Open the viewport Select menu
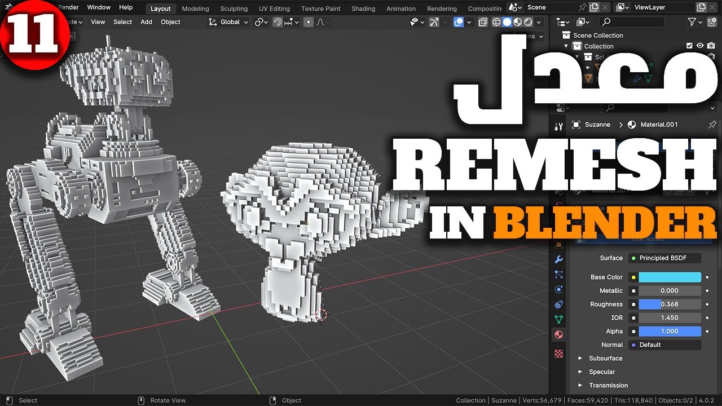 122,22
